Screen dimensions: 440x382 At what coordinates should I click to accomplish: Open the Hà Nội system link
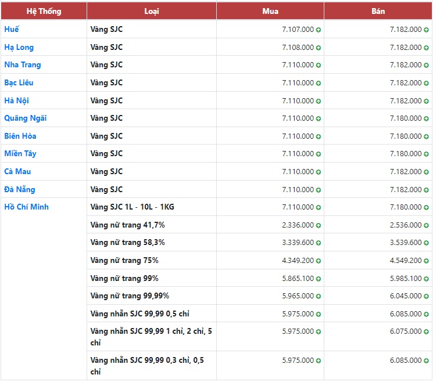[x=17, y=100]
